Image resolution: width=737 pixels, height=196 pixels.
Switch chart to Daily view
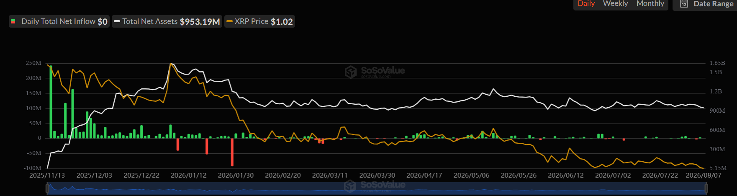pos(586,4)
